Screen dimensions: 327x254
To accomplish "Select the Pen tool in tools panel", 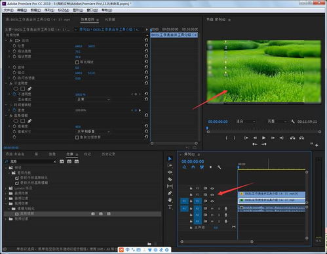I will (170, 193).
